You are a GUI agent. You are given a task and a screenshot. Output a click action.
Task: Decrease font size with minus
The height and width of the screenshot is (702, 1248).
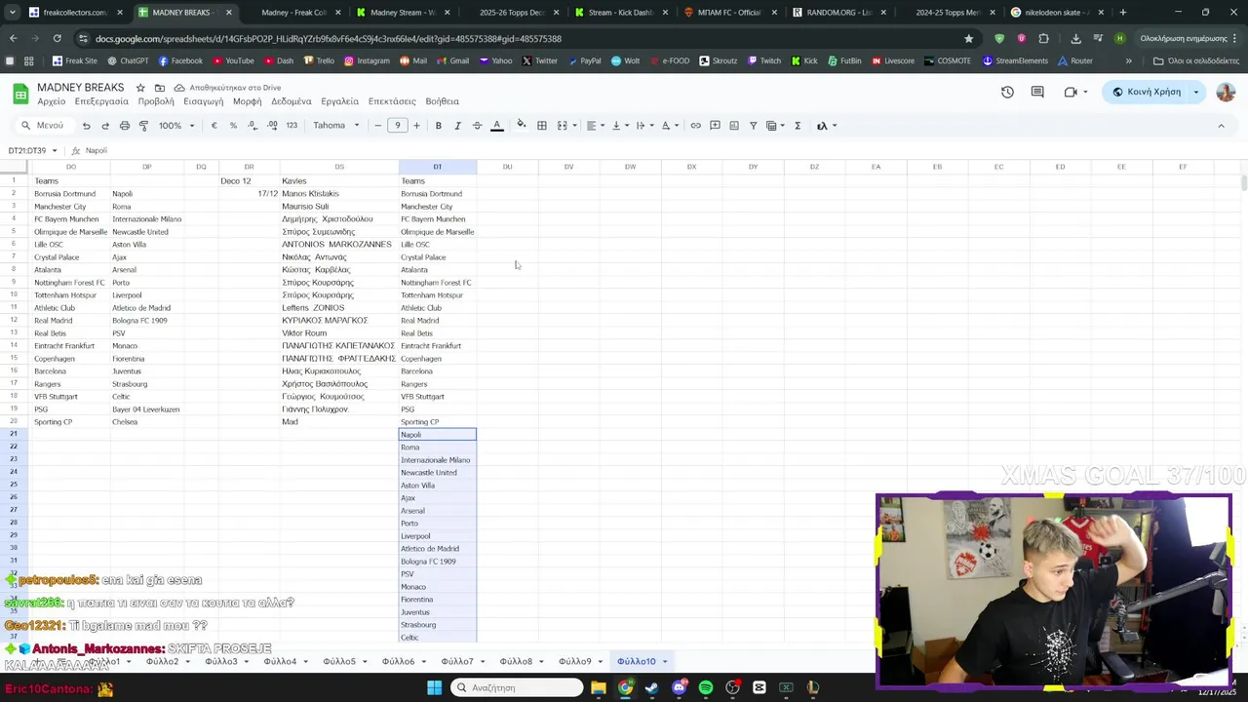tap(378, 126)
